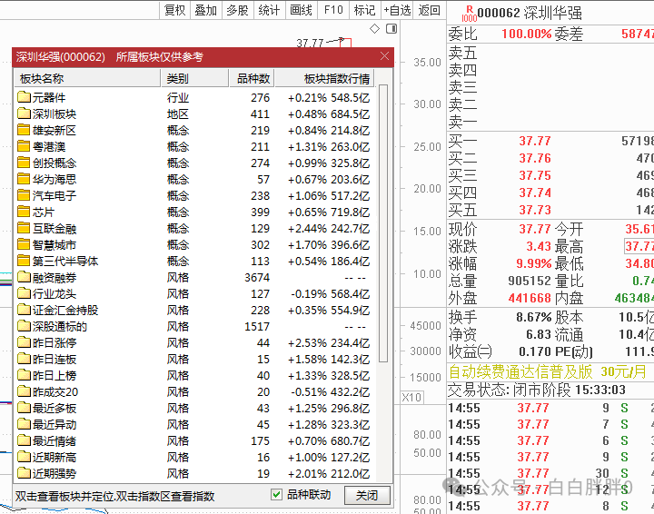
Task: Activate the 画线 drawing tool
Action: [x=302, y=10]
